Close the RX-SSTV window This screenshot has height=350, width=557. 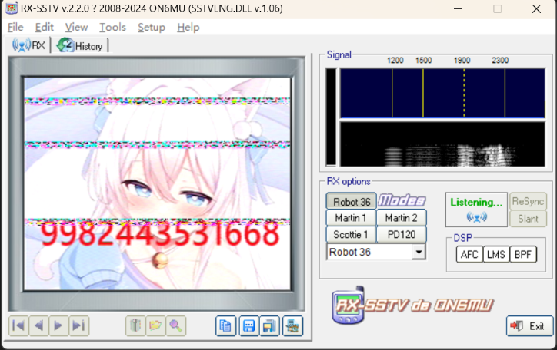[x=536, y=9]
